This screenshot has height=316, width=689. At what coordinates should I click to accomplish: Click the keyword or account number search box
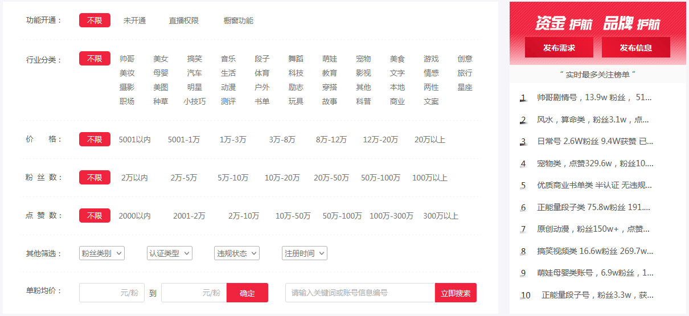click(360, 293)
